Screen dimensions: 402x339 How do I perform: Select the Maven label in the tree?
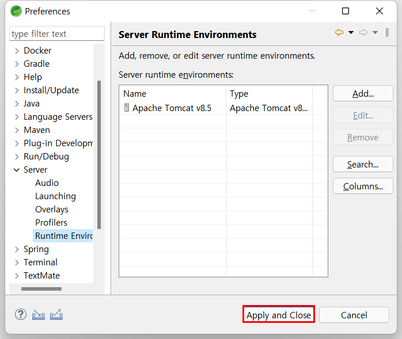37,130
